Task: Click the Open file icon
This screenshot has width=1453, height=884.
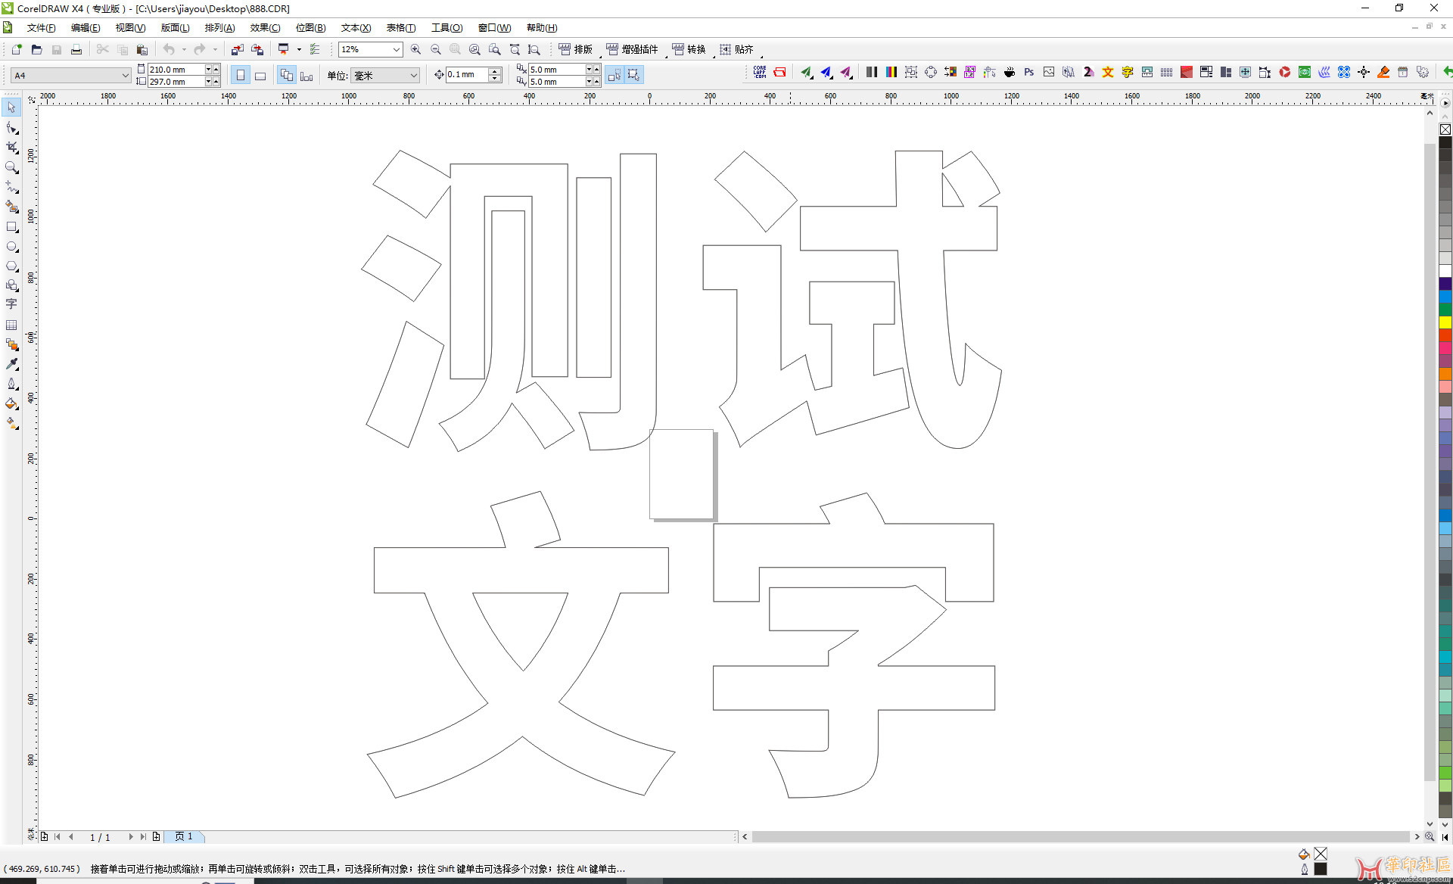Action: [x=36, y=49]
